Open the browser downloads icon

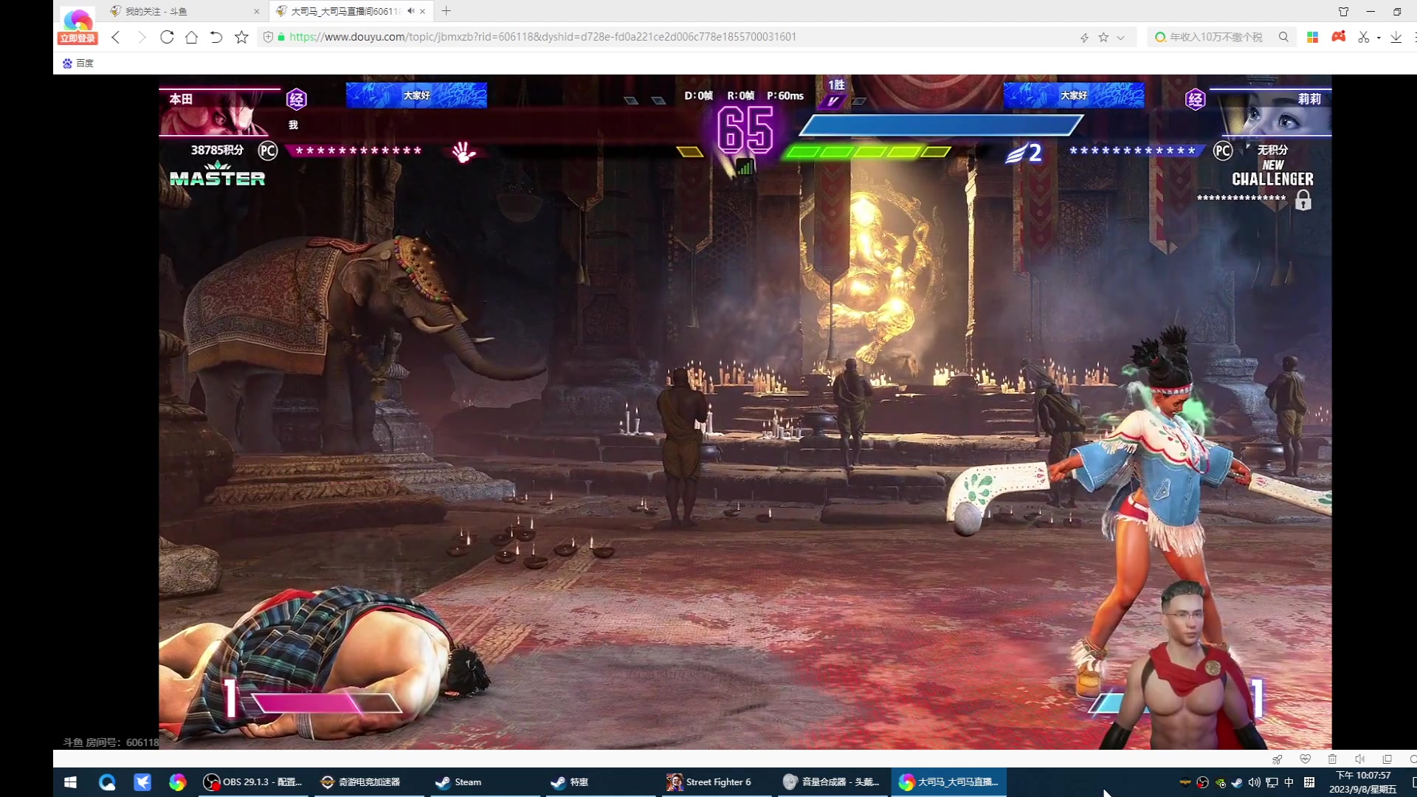pos(1396,37)
